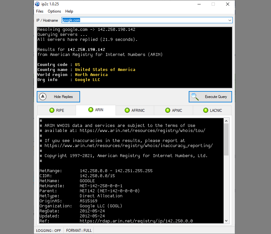Click the Hide Replies button

point(58,97)
